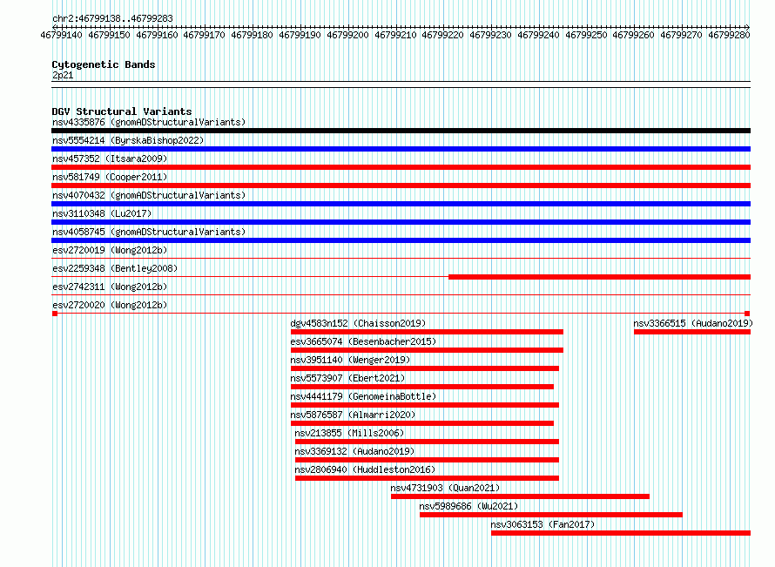Screen dimensions: 775x567
Task: Open nsv3951140 (Wenger2019) label
Action: click(x=350, y=360)
